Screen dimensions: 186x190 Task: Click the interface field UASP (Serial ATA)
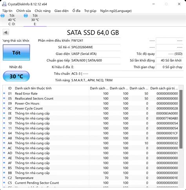pyautogui.click(x=95, y=54)
